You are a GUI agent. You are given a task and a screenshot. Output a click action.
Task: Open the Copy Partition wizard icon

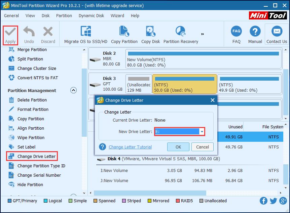pyautogui.click(x=124, y=32)
